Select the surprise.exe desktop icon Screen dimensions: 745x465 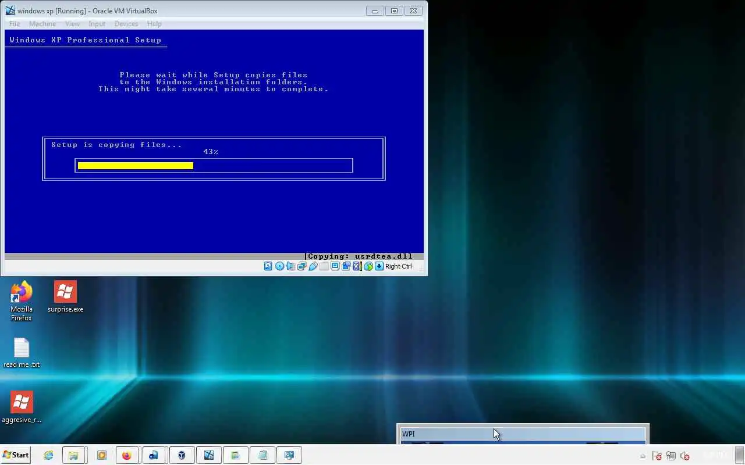tap(65, 297)
